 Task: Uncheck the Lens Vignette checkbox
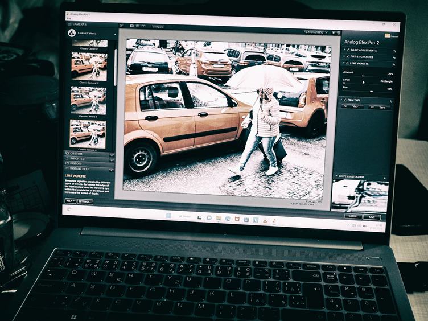(348, 63)
